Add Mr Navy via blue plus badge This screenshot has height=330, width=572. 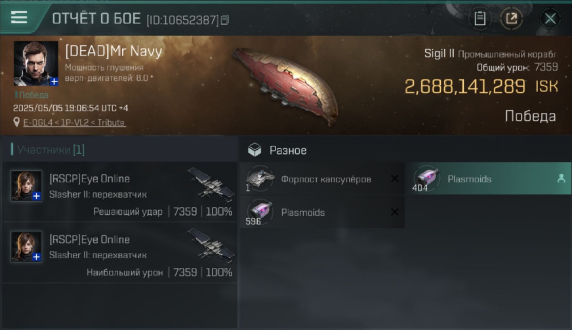click(54, 81)
